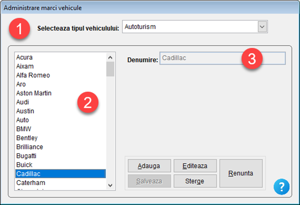Click the Editeaza button
Viewport: 300px width, 205px height.
coord(195,166)
